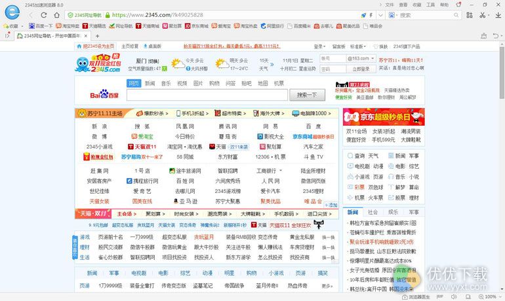Viewport: 505px width, 301px height.
Task: Close the 2345网址导航 tab
Action: click(x=86, y=36)
